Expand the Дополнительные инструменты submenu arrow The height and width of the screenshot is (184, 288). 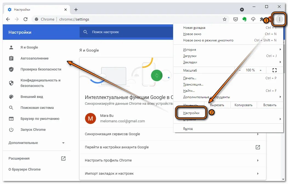pos(280,97)
